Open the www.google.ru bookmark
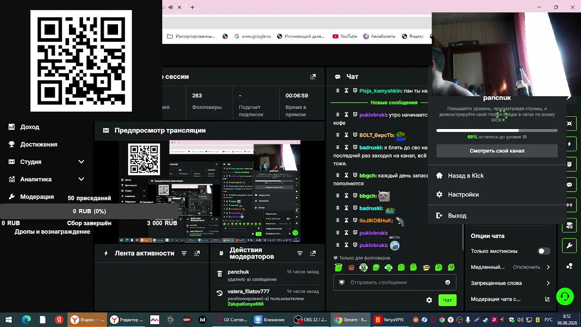The height and width of the screenshot is (327, 581). [x=252, y=36]
